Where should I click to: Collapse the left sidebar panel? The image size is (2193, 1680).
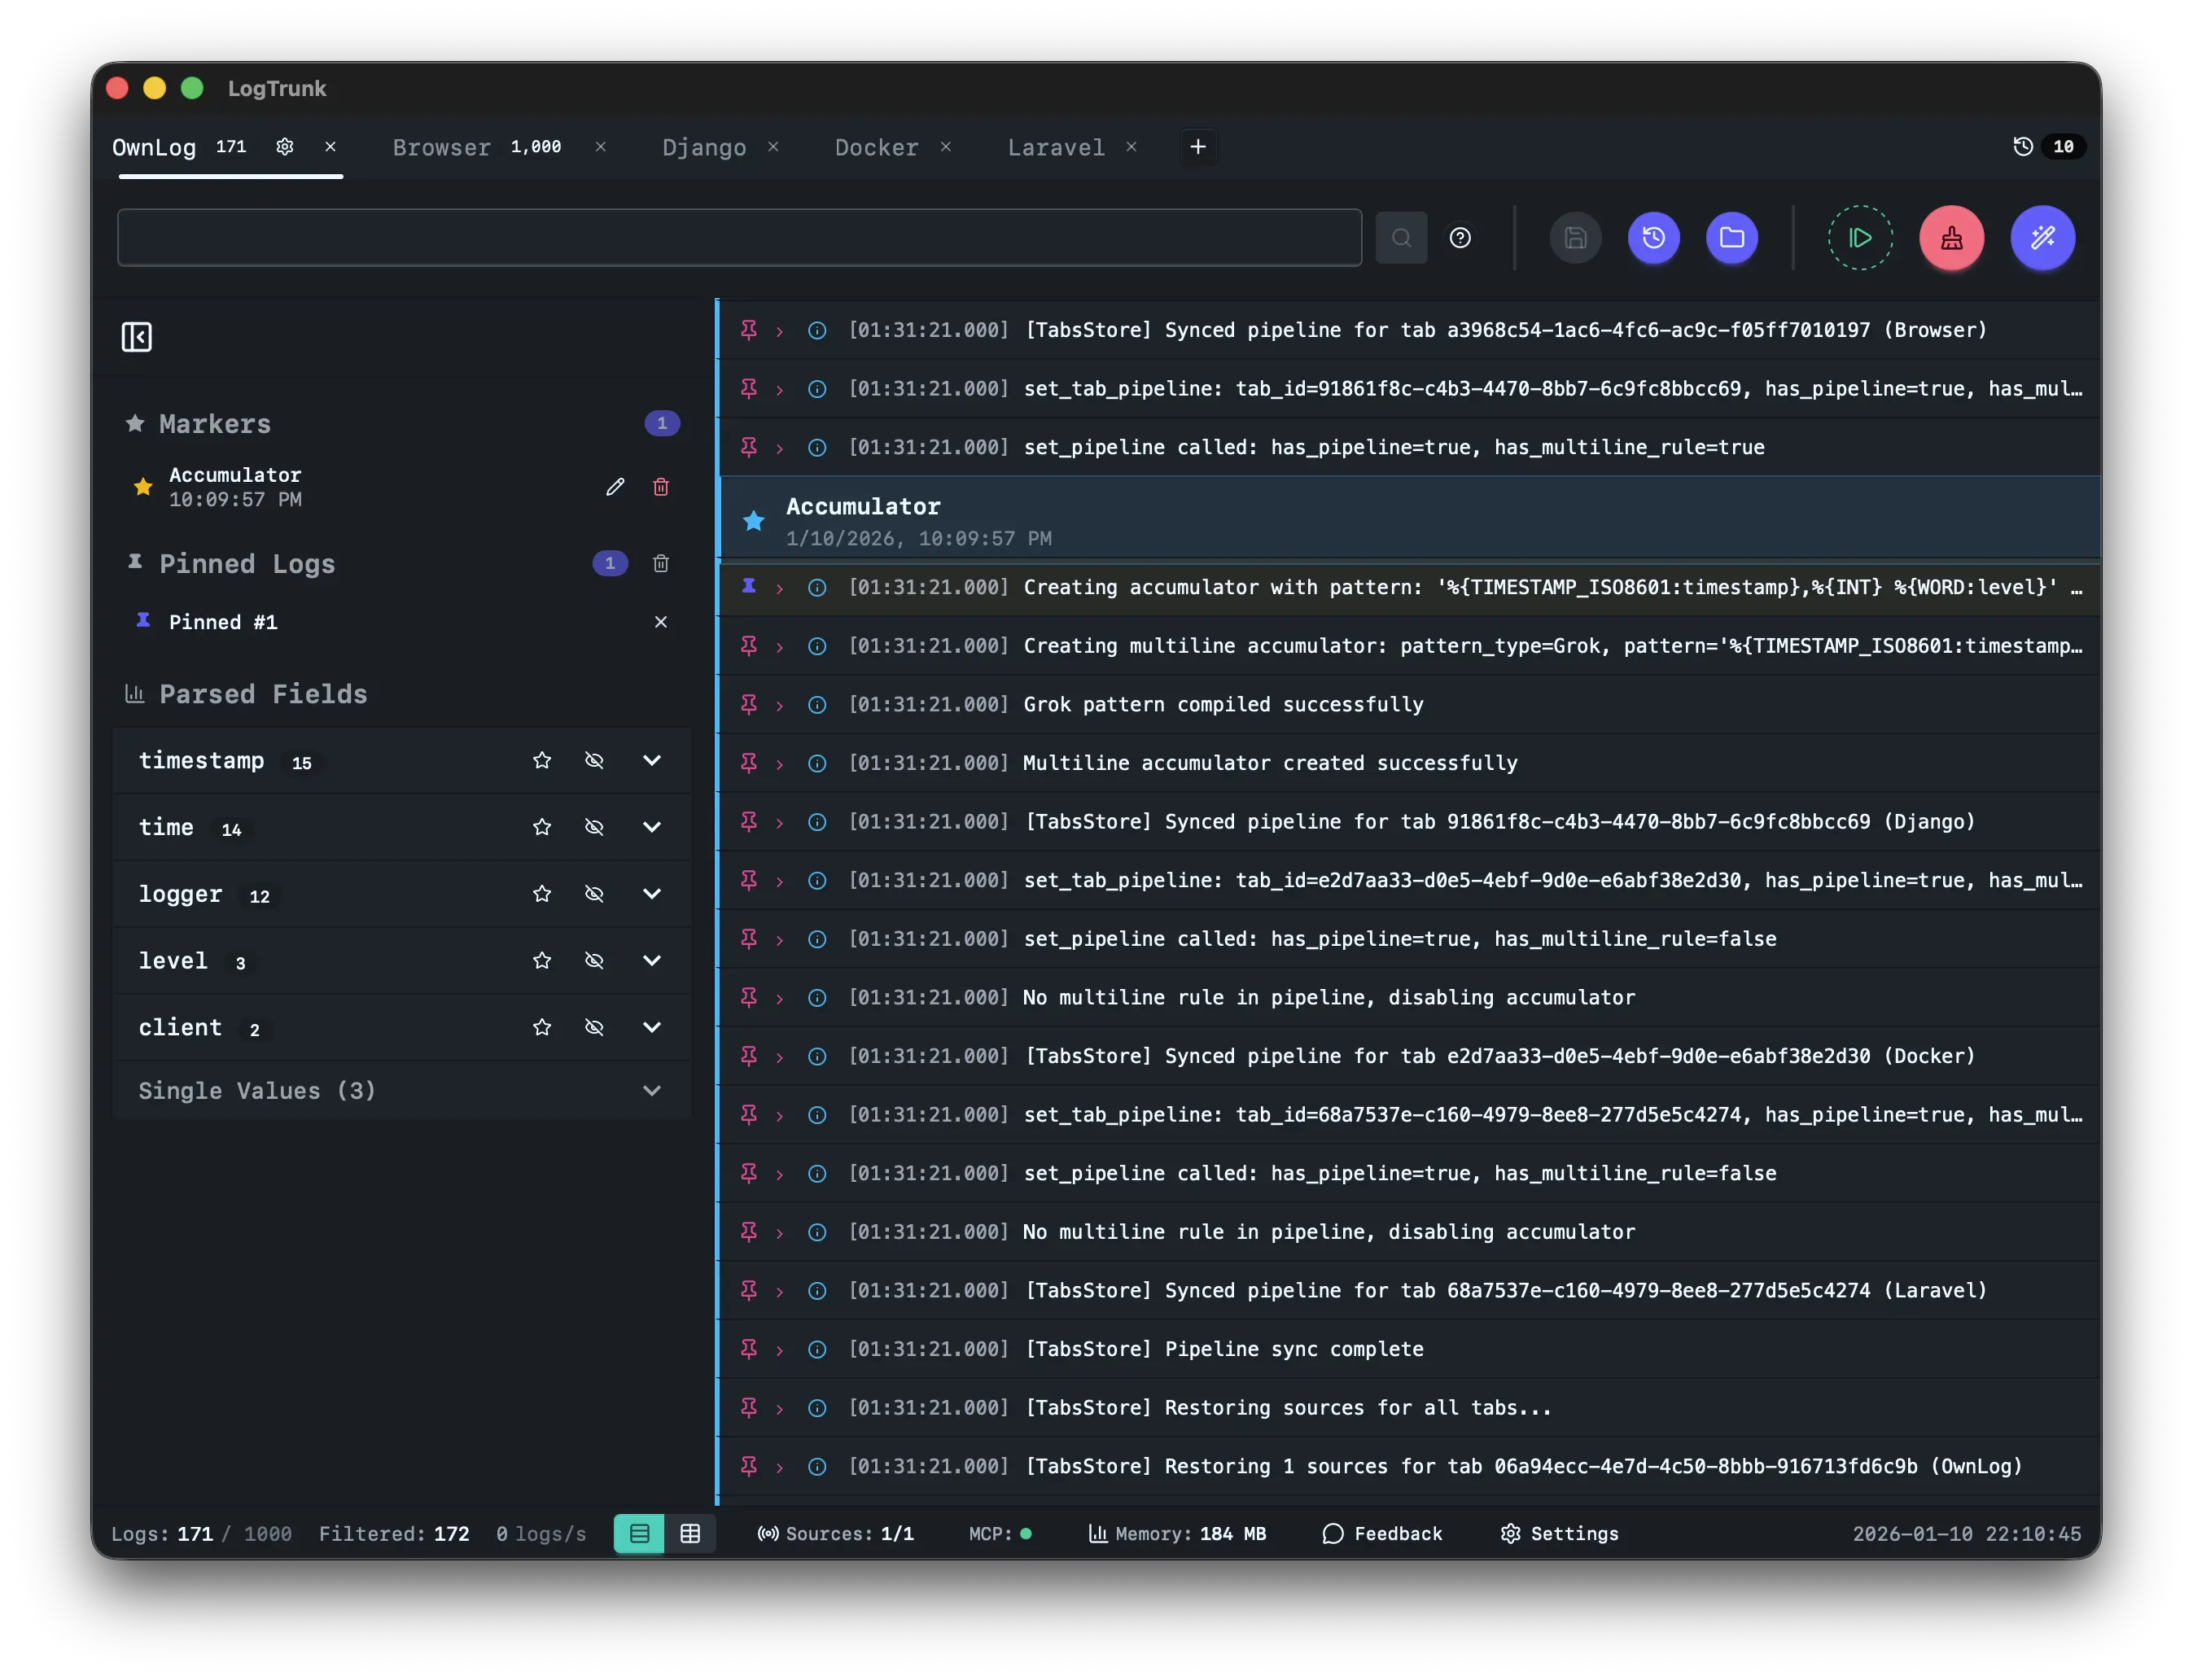[x=137, y=337]
